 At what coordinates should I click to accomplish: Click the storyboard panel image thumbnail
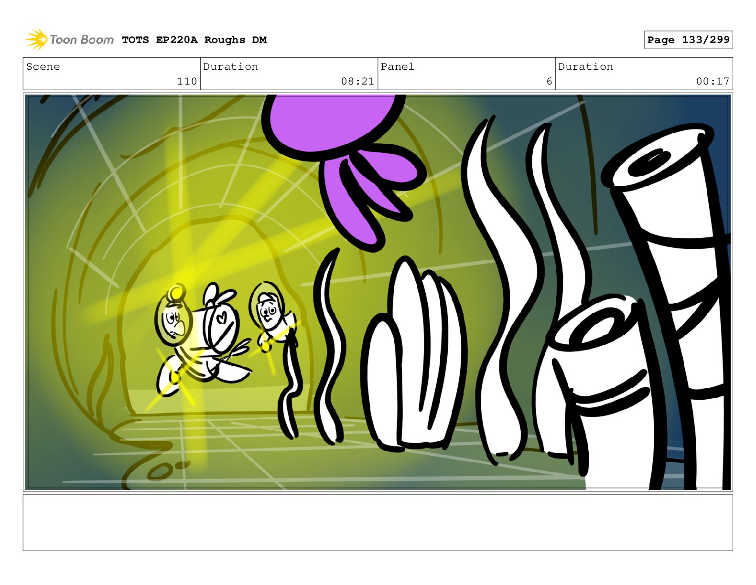[x=378, y=292]
